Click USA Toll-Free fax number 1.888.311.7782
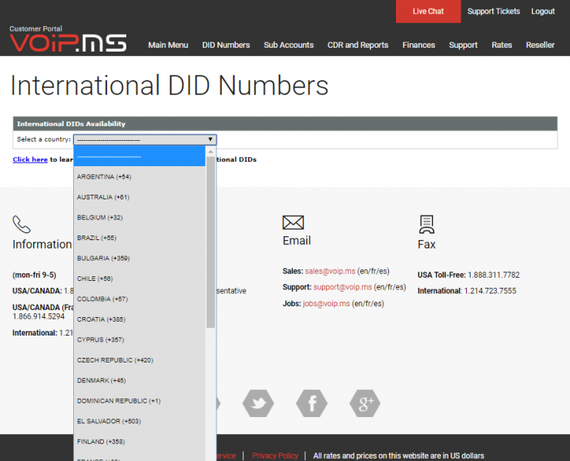The height and width of the screenshot is (461, 570). tap(493, 275)
